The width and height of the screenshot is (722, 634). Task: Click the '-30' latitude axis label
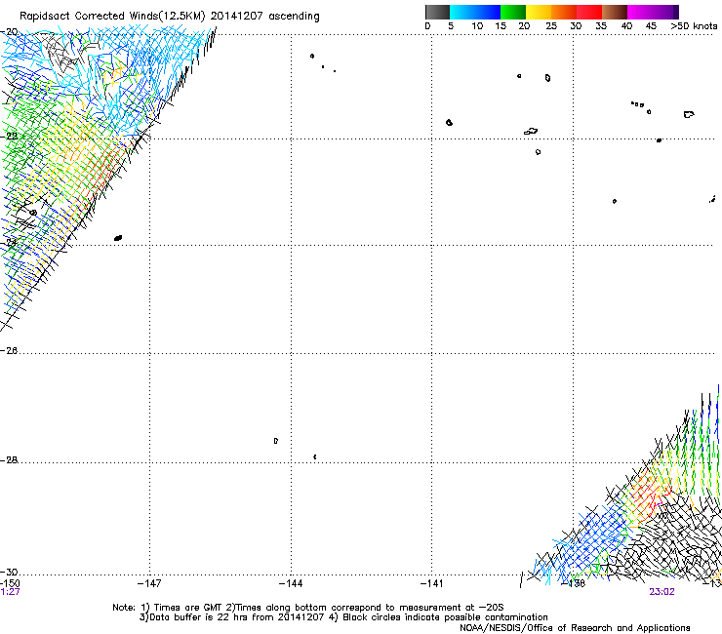pos(9,572)
